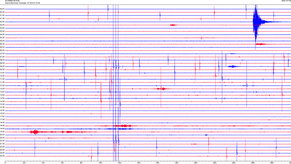This screenshot has height=164, width=291.
Task: Select the 12:30 trace time label
Action: tap(2, 89)
